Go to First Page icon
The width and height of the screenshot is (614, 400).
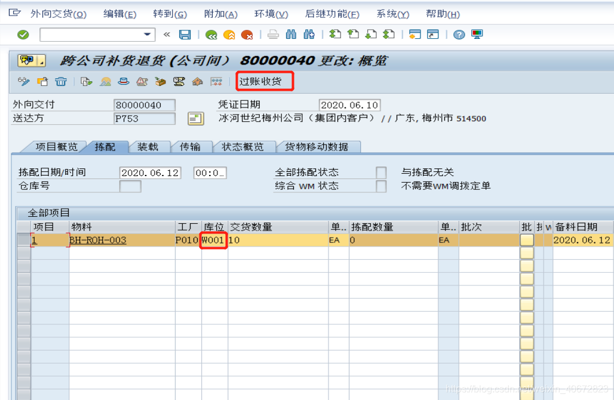335,35
